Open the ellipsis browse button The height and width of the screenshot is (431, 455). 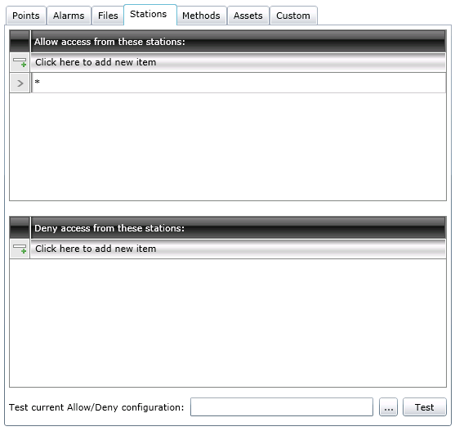388,407
